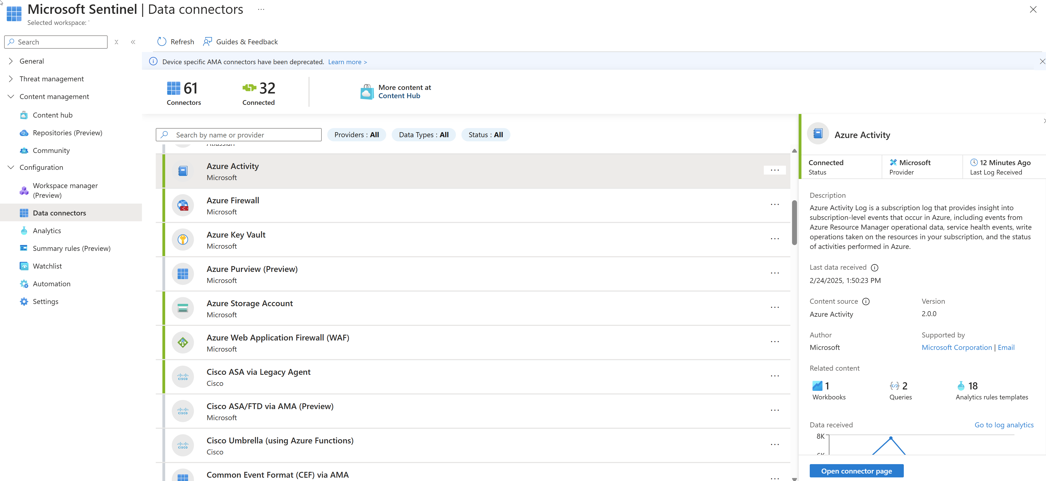The image size is (1046, 481).
Task: Click the Cisco Umbrella connector icon
Action: tap(183, 445)
